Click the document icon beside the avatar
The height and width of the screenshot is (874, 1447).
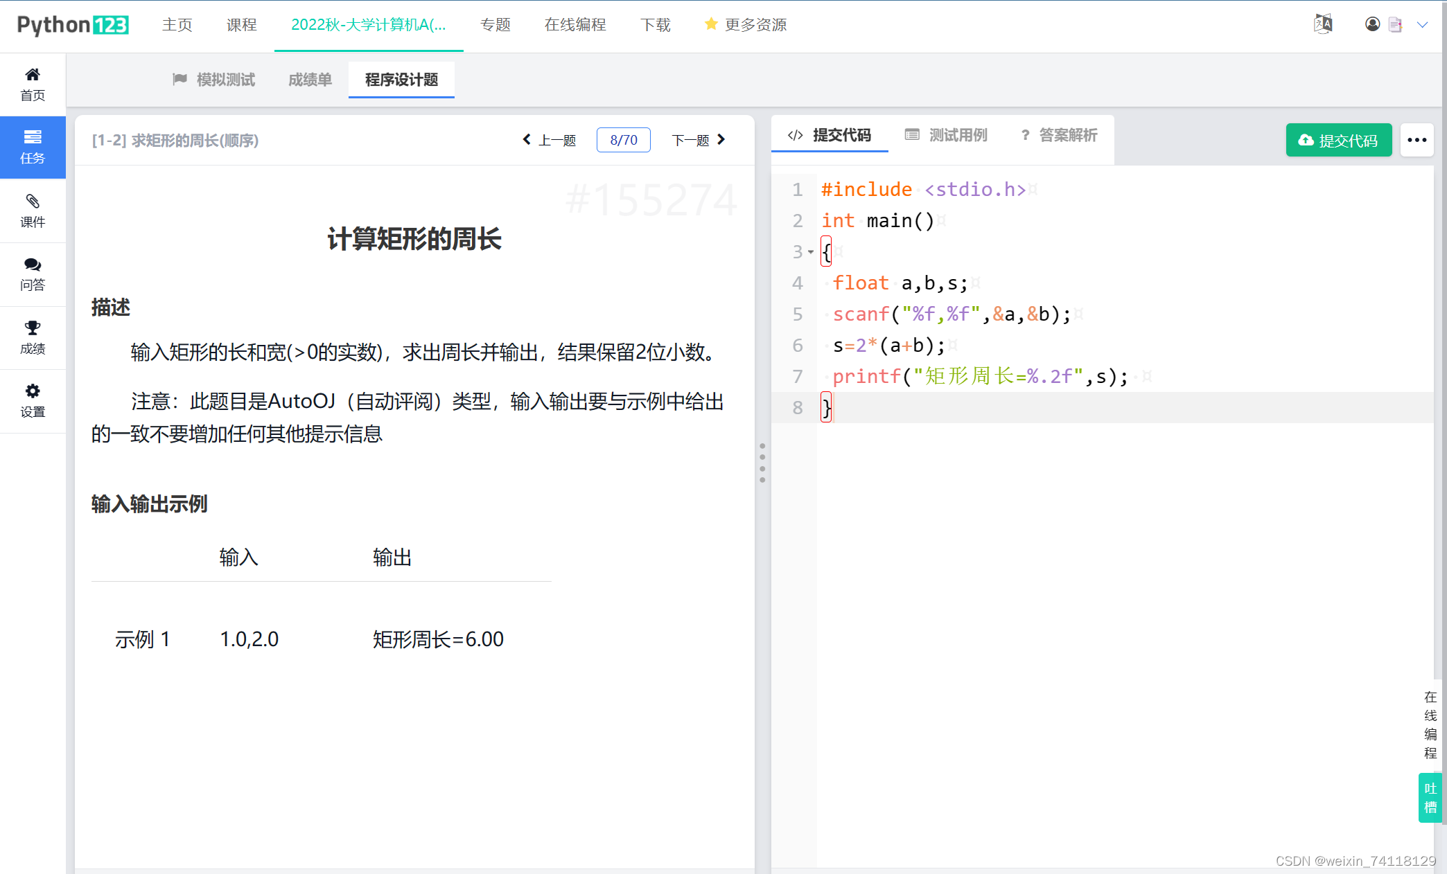[1395, 24]
